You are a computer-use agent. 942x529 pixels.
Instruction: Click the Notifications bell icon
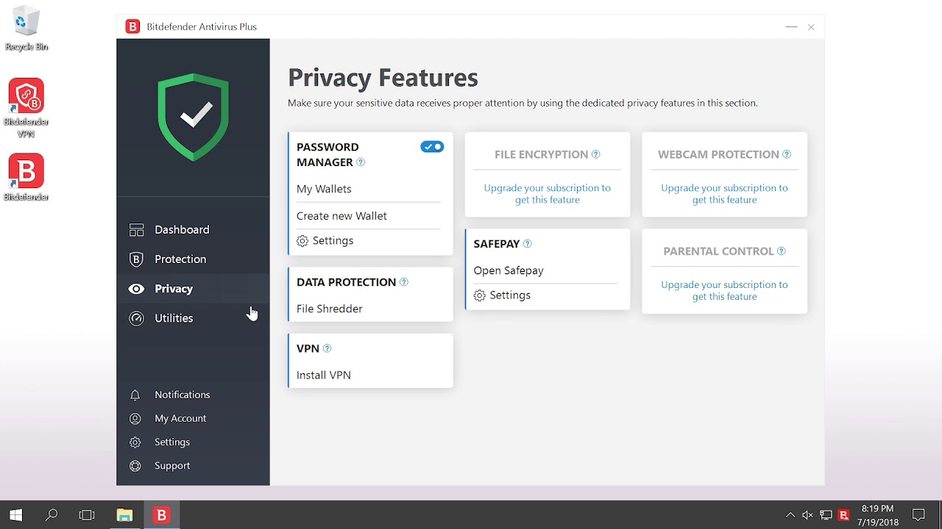pos(135,395)
